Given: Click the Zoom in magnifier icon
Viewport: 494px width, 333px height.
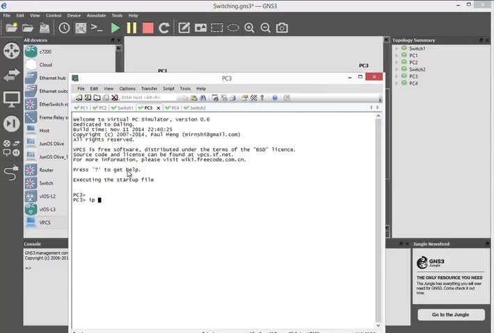Looking at the screenshot, I should point(249,28).
